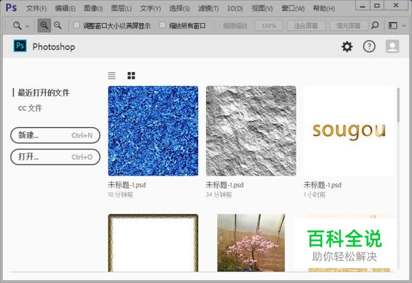Click the file name dated 1 小时前
The width and height of the screenshot is (412, 283).
(x=323, y=185)
